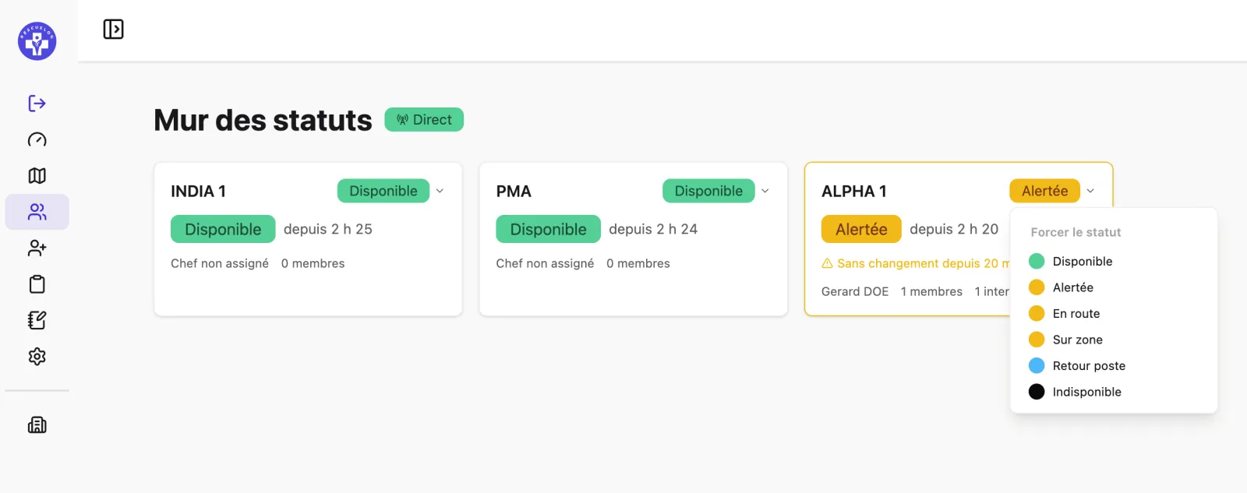Image resolution: width=1247 pixels, height=493 pixels.
Task: Click the 'depuis 2 h 24' text
Action: 653,229
